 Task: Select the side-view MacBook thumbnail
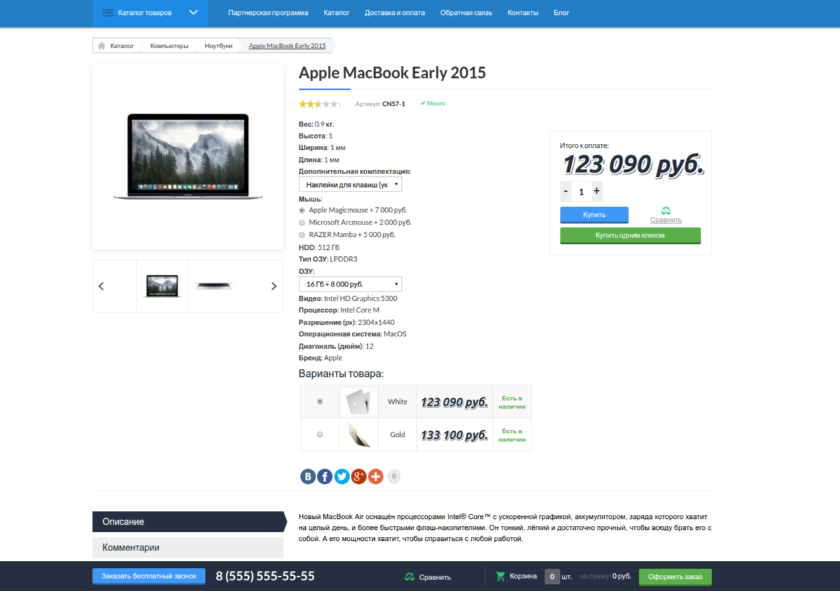(213, 286)
